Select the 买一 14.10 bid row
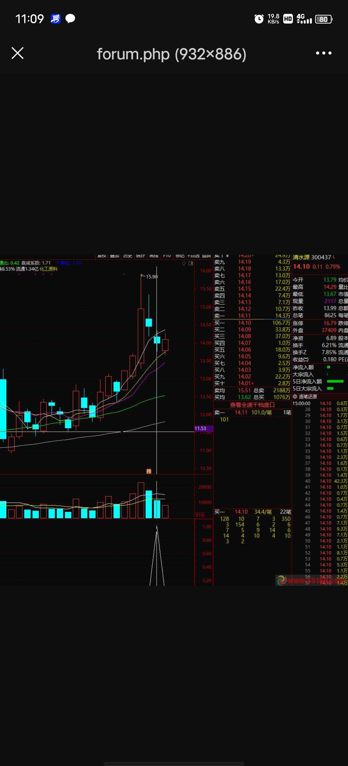 (252, 323)
